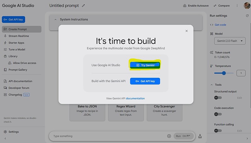
Task: Click the Google AI Studio logo text
Action: pos(18,6)
